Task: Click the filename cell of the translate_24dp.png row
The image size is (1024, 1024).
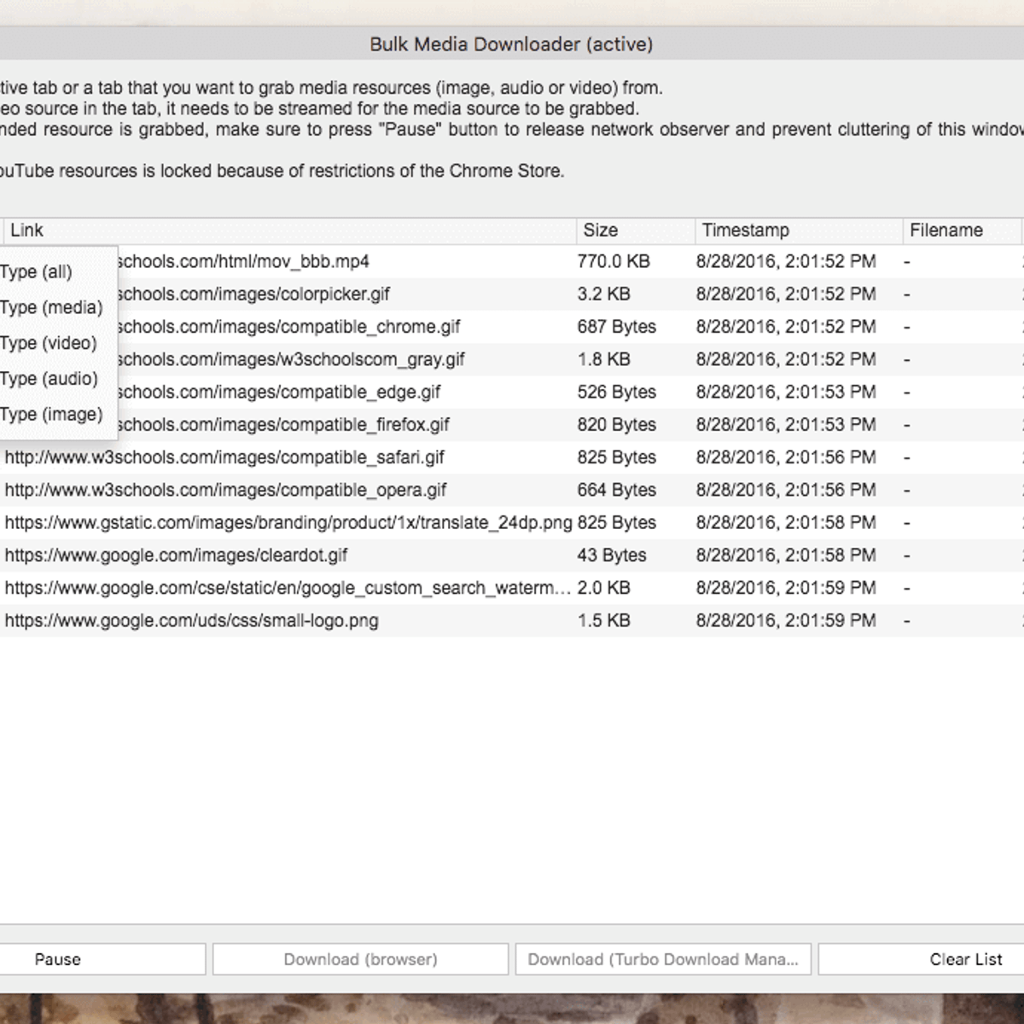Action: 962,523
